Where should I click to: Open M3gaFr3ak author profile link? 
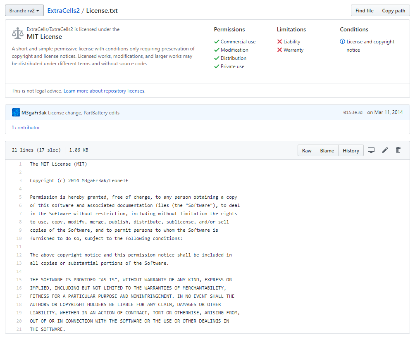(x=34, y=113)
